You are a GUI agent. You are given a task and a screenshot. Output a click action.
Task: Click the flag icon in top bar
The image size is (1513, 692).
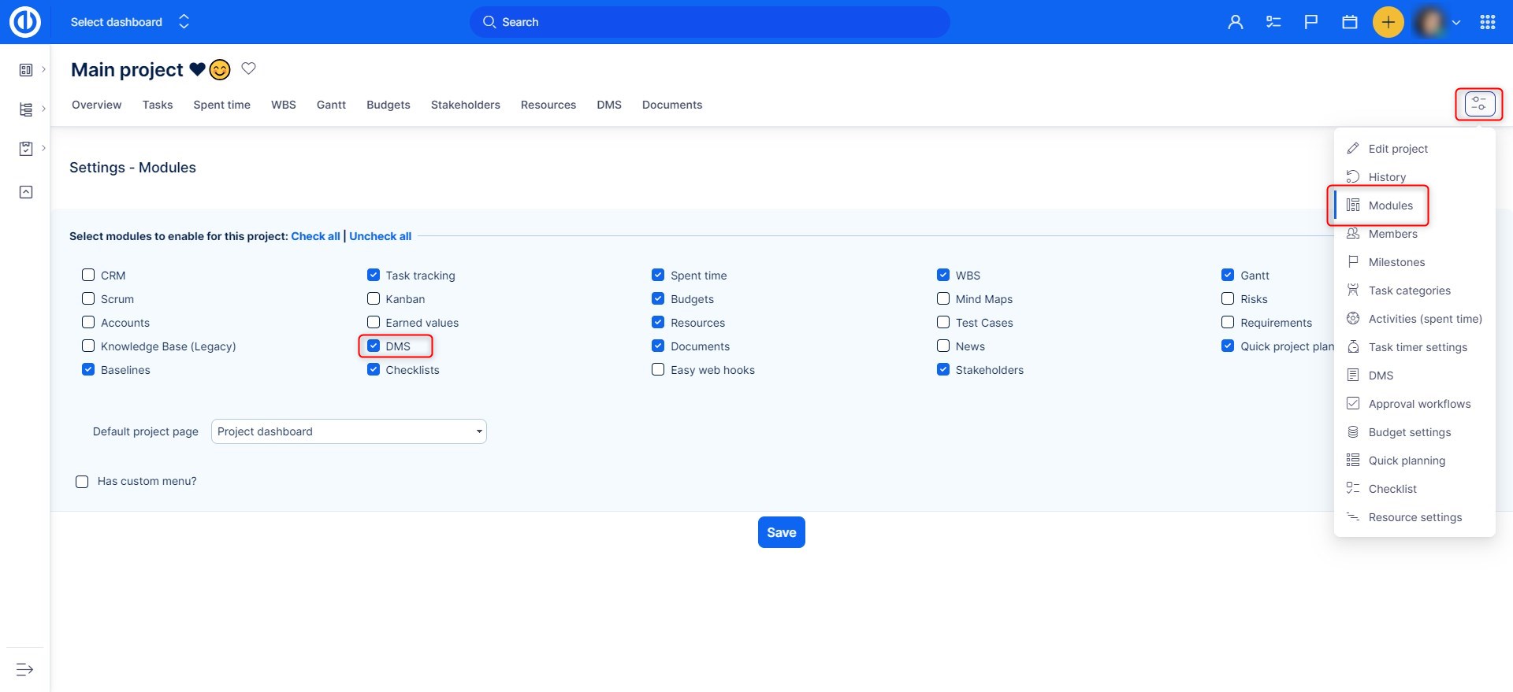click(x=1311, y=22)
